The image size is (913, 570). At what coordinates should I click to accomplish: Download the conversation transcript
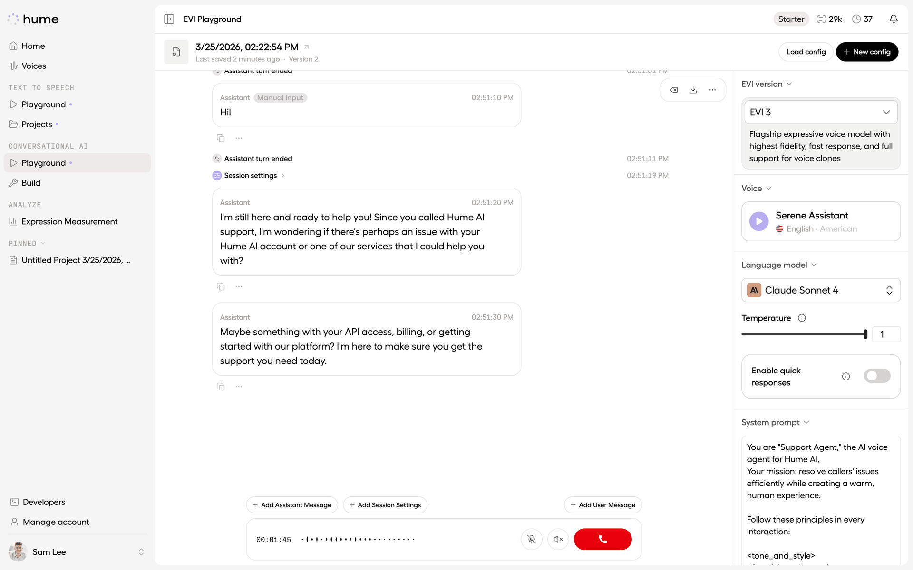click(693, 90)
